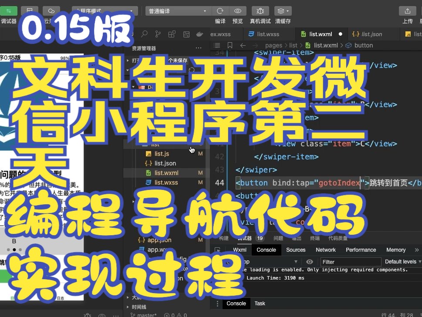Click the search icon in the sidebar toolbar

click(x=144, y=33)
